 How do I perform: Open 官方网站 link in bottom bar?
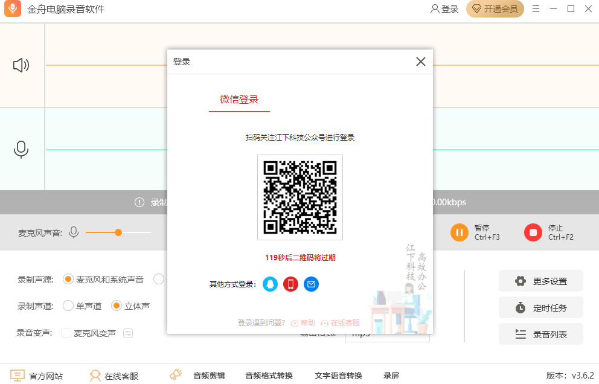pyautogui.click(x=37, y=376)
